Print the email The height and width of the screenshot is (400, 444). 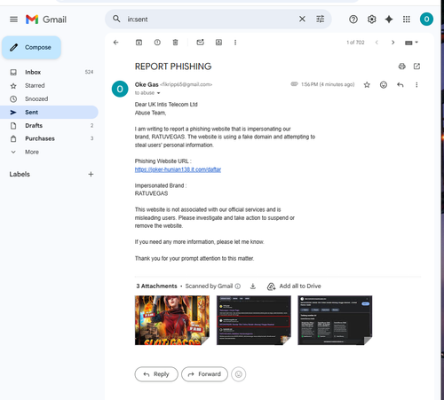click(401, 67)
